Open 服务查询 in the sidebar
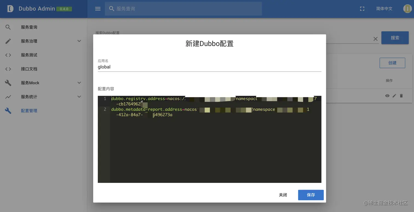 pos(29,27)
